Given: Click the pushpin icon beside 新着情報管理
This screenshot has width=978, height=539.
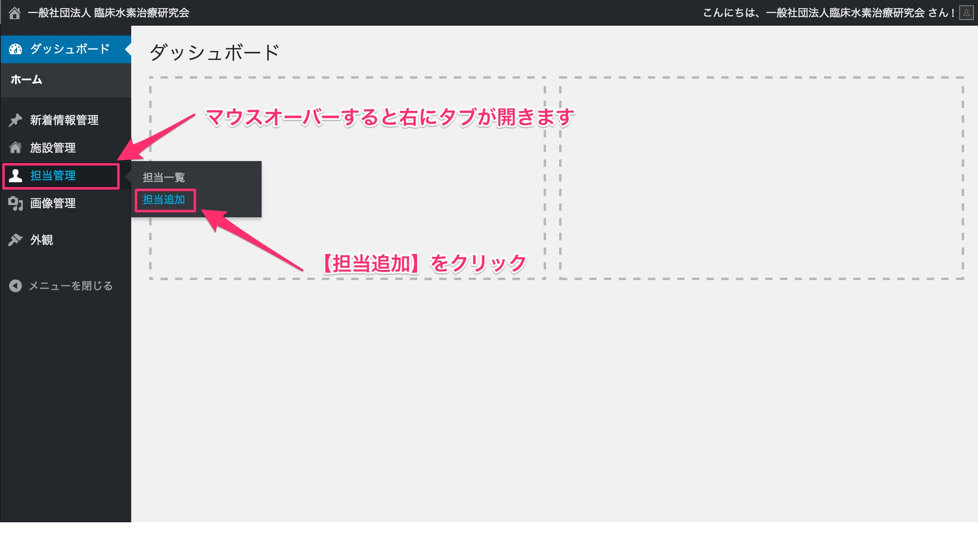Looking at the screenshot, I should [15, 120].
